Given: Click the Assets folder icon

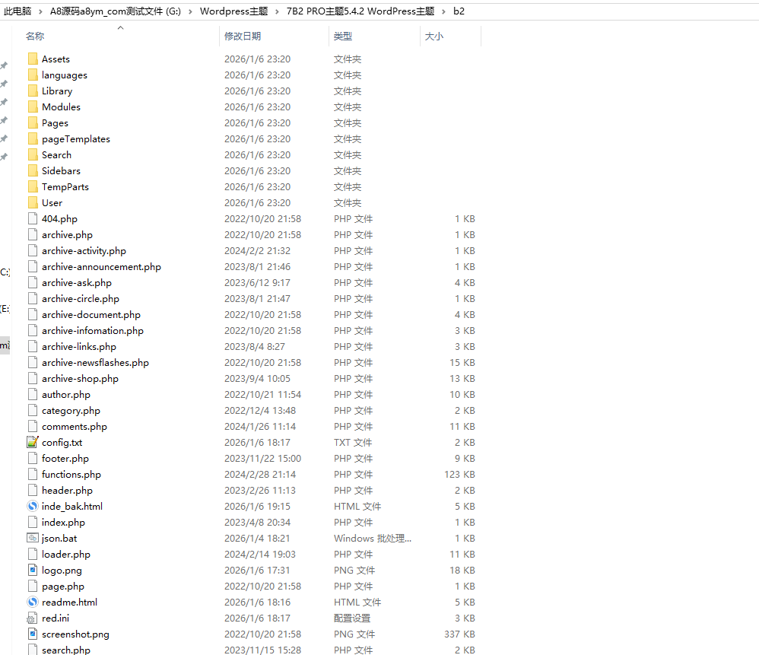Looking at the screenshot, I should [x=32, y=59].
